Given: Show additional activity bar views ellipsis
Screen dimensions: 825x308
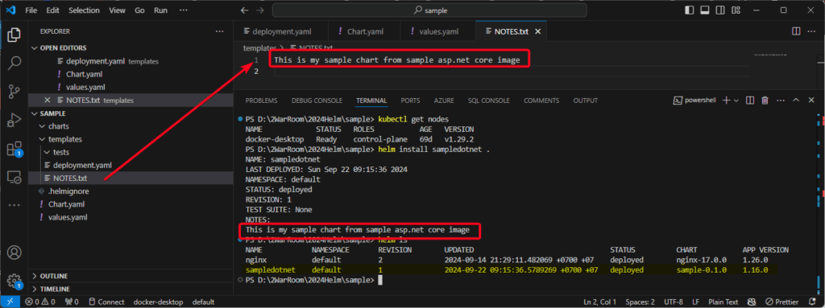Looking at the screenshot, I should [x=15, y=205].
